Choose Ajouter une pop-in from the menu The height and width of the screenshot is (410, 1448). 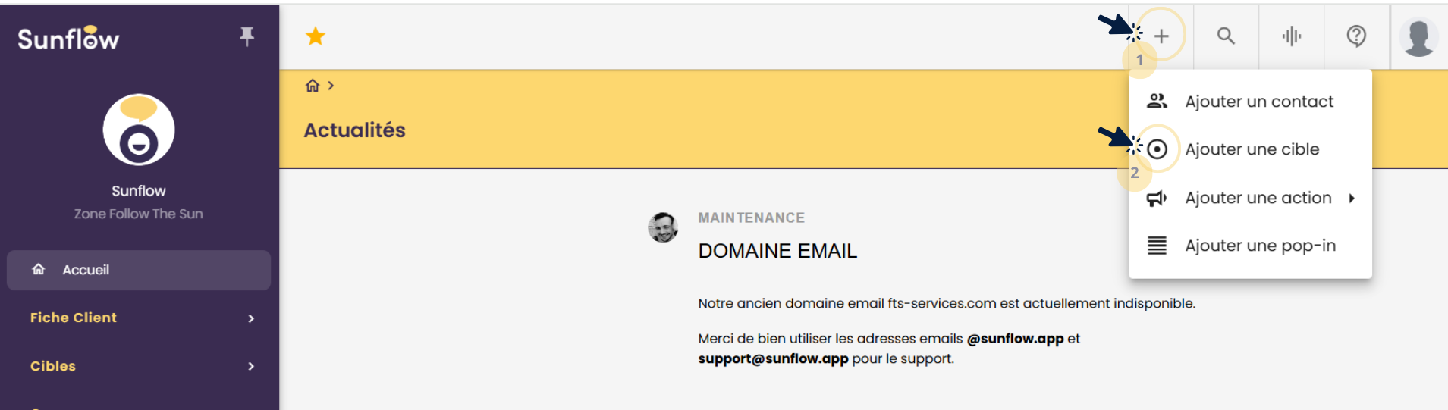(x=1250, y=246)
